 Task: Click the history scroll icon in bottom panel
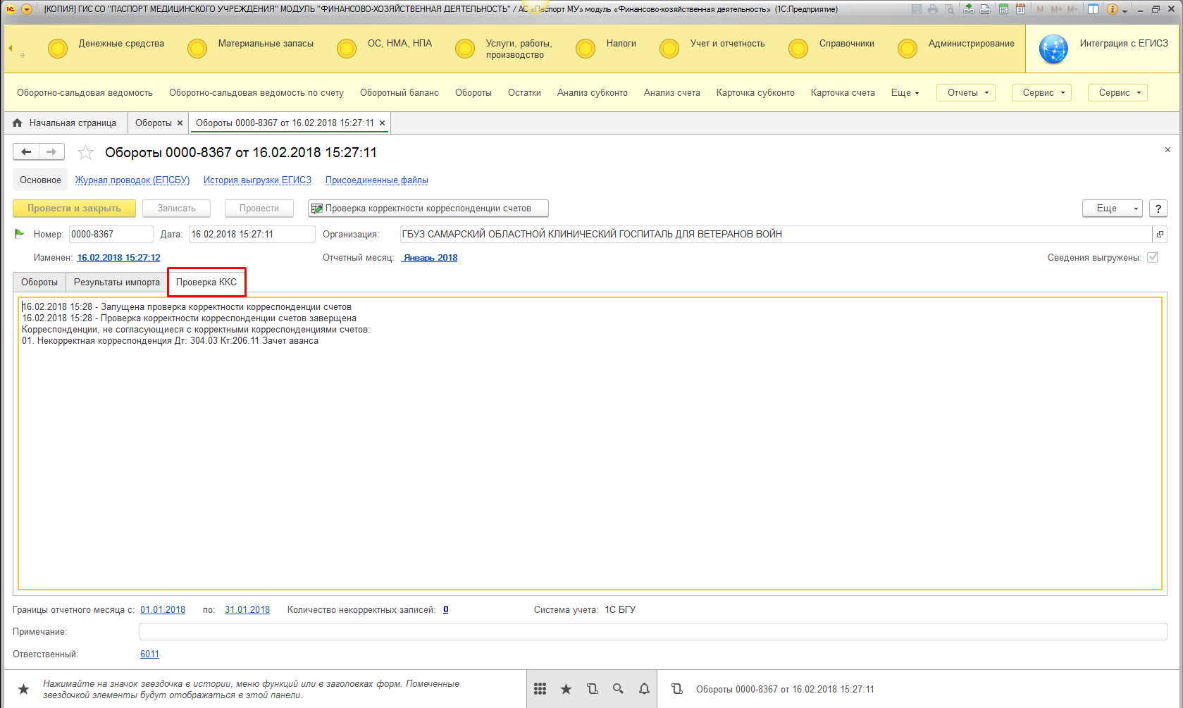pyautogui.click(x=592, y=689)
